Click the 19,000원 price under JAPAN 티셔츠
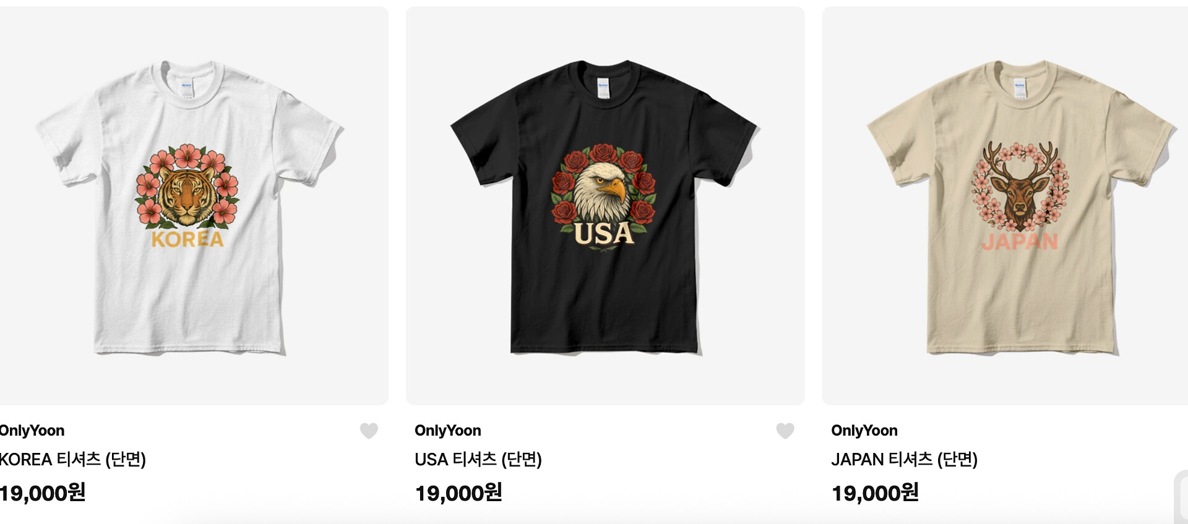This screenshot has width=1188, height=524. click(875, 493)
